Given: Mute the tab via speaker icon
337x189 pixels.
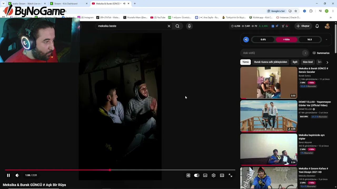Looking at the screenshot, I should (124, 4).
